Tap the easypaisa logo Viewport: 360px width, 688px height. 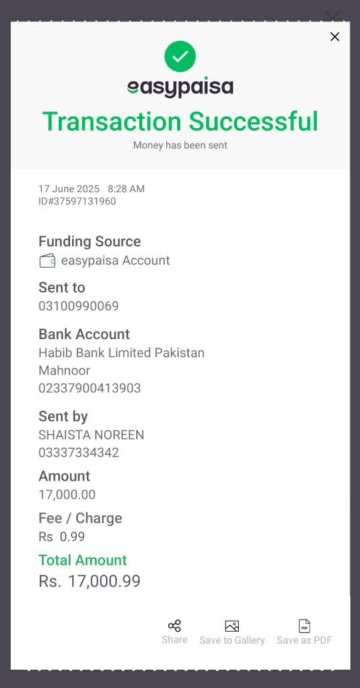(180, 87)
